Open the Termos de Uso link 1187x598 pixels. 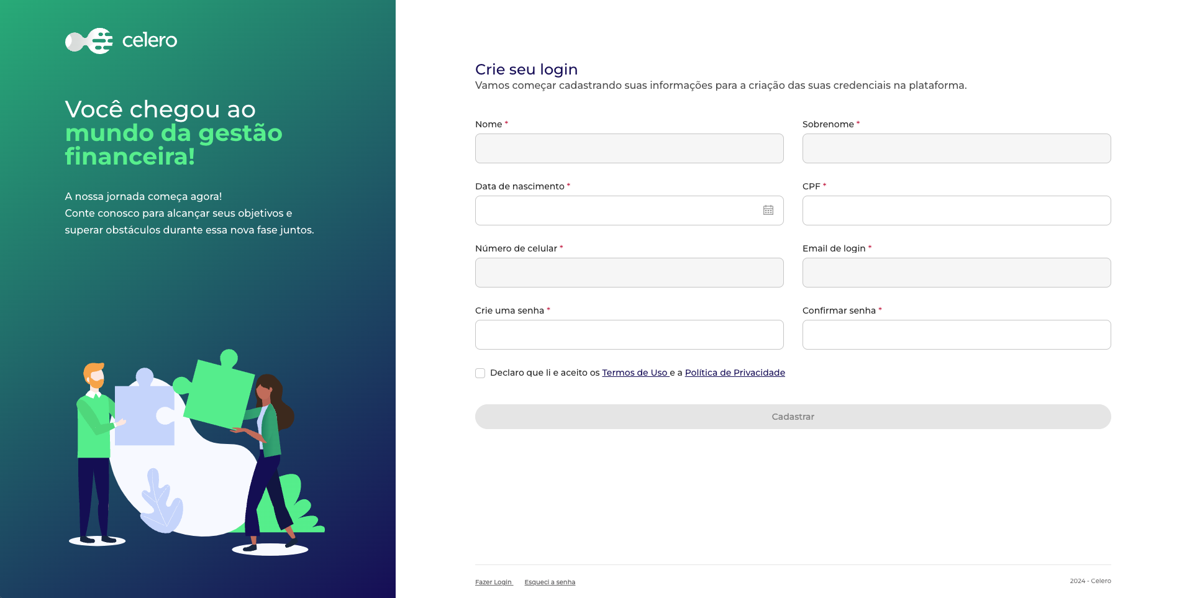pyautogui.click(x=634, y=373)
